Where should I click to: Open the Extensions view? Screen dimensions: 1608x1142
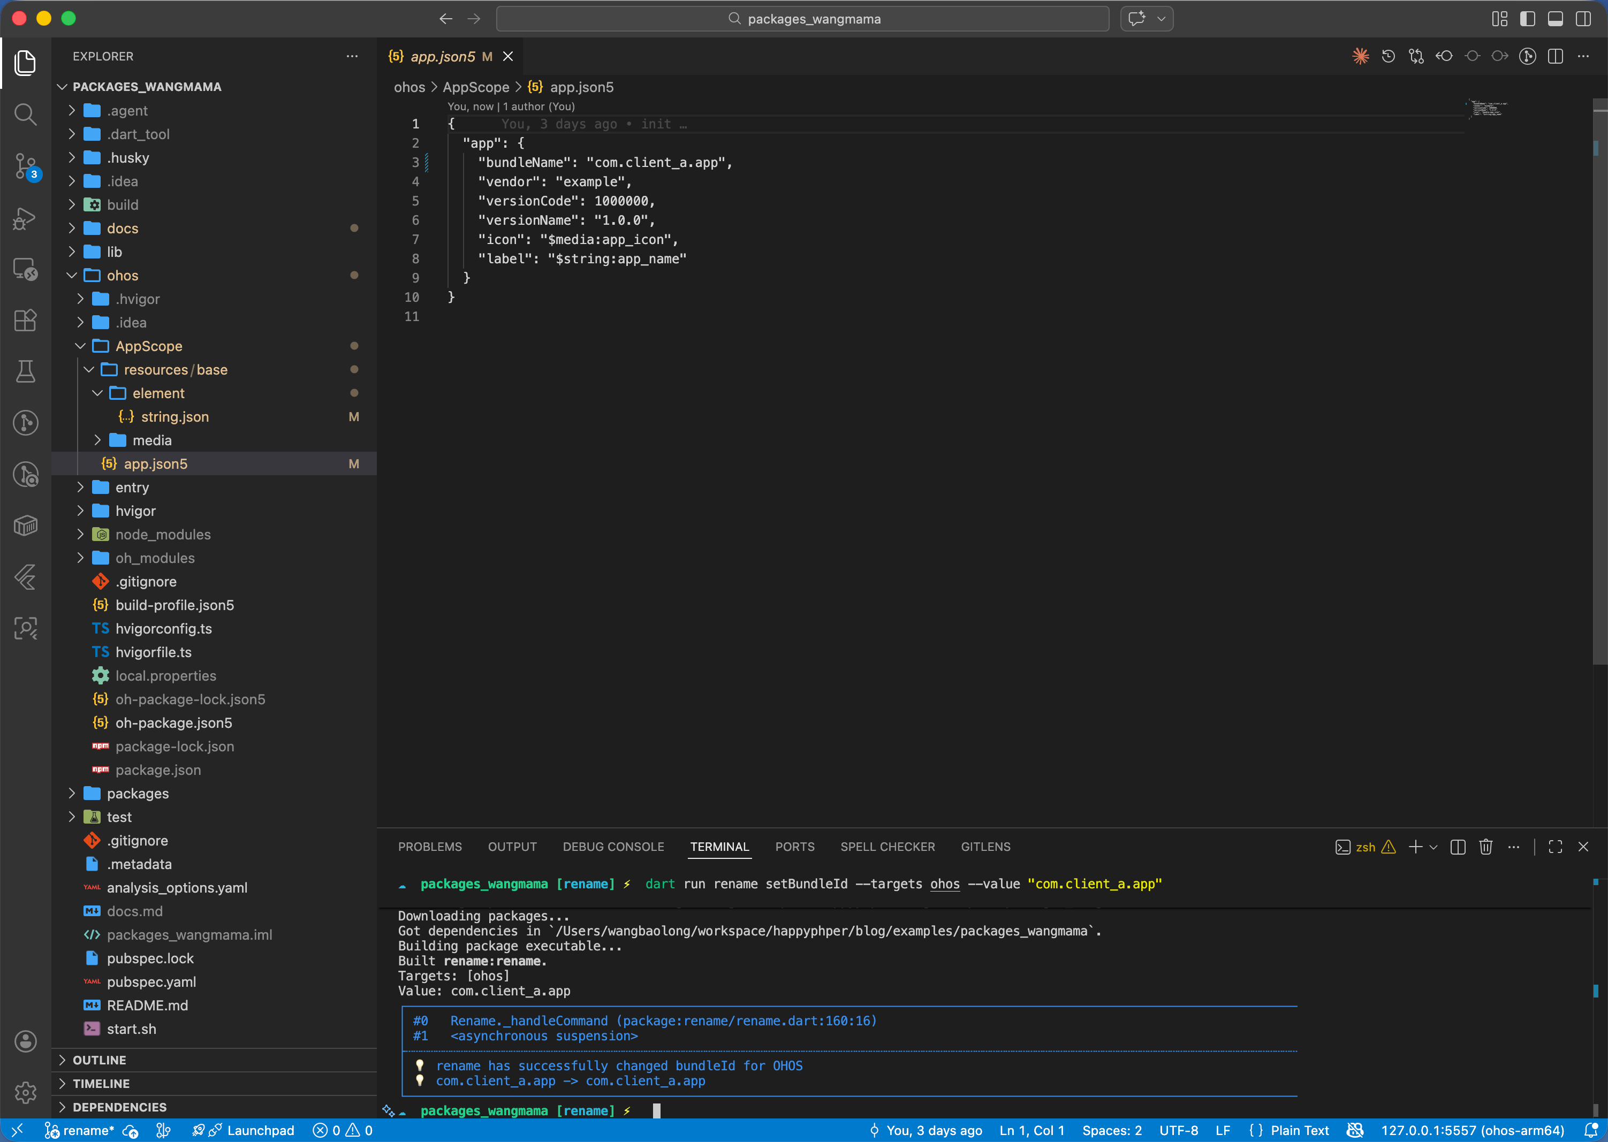[25, 321]
